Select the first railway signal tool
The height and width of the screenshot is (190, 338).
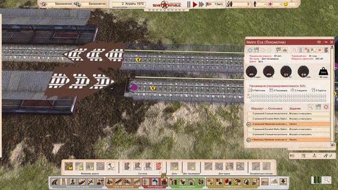(127, 166)
